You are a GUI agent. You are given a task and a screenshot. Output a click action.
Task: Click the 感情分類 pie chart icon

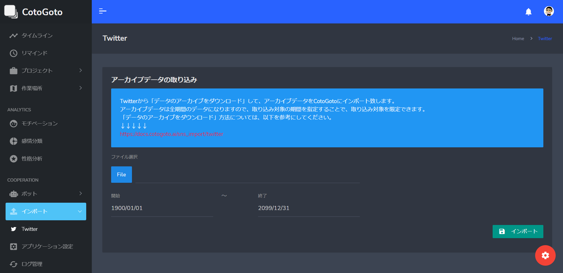pos(13,141)
